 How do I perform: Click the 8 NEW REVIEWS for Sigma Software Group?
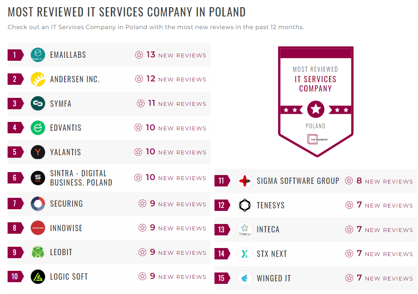[x=383, y=181]
